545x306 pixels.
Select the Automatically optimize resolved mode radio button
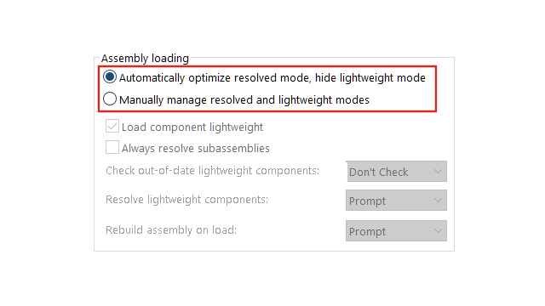pos(110,77)
